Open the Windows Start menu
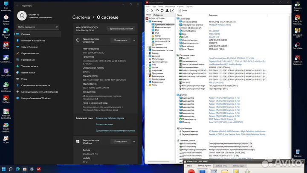This screenshot has width=307, height=173. coord(3,169)
